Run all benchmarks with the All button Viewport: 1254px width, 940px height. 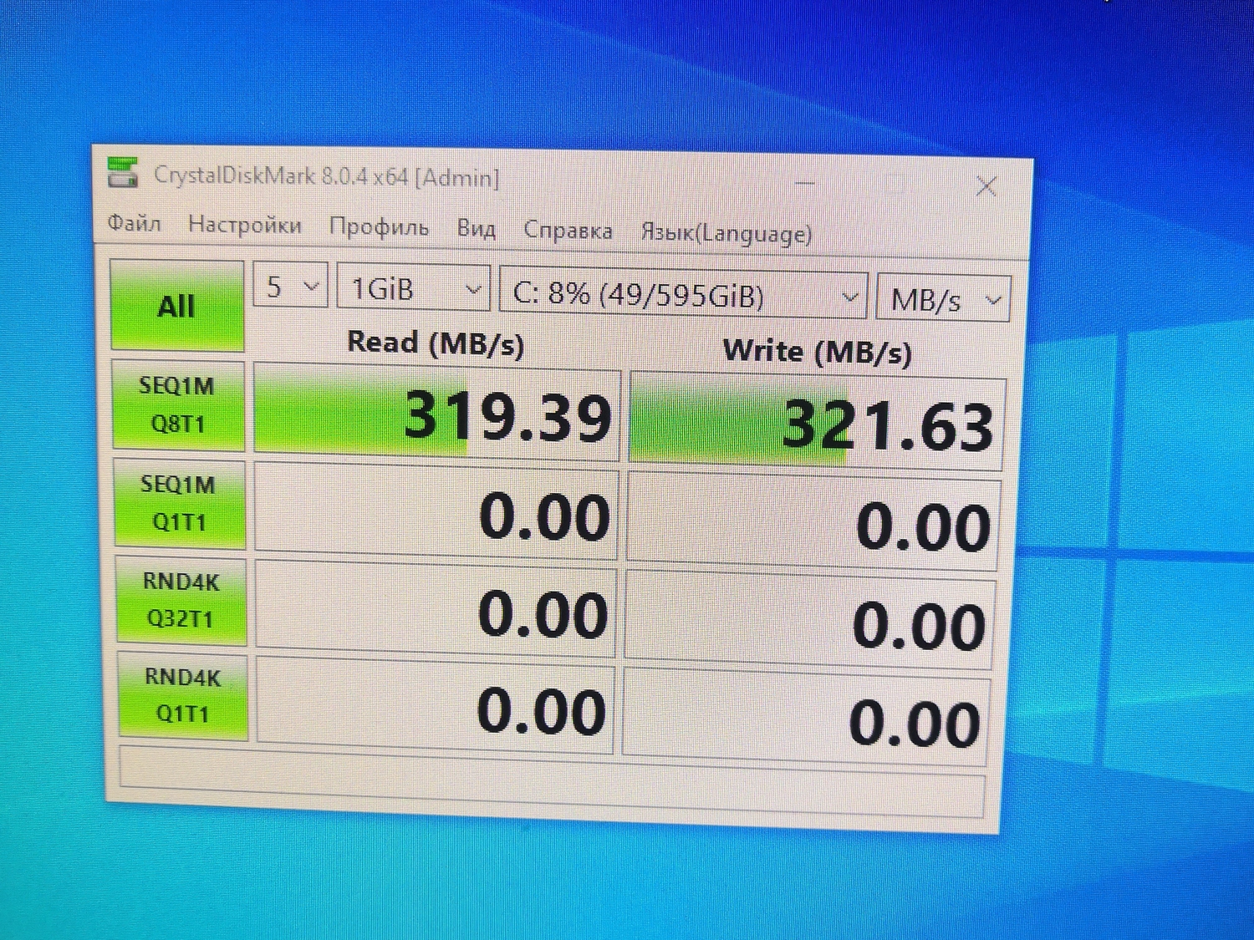(177, 305)
